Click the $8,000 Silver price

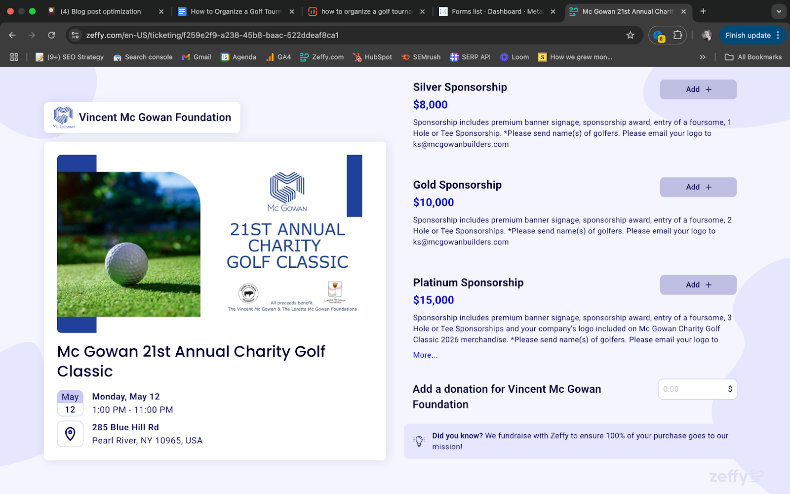[x=430, y=105]
